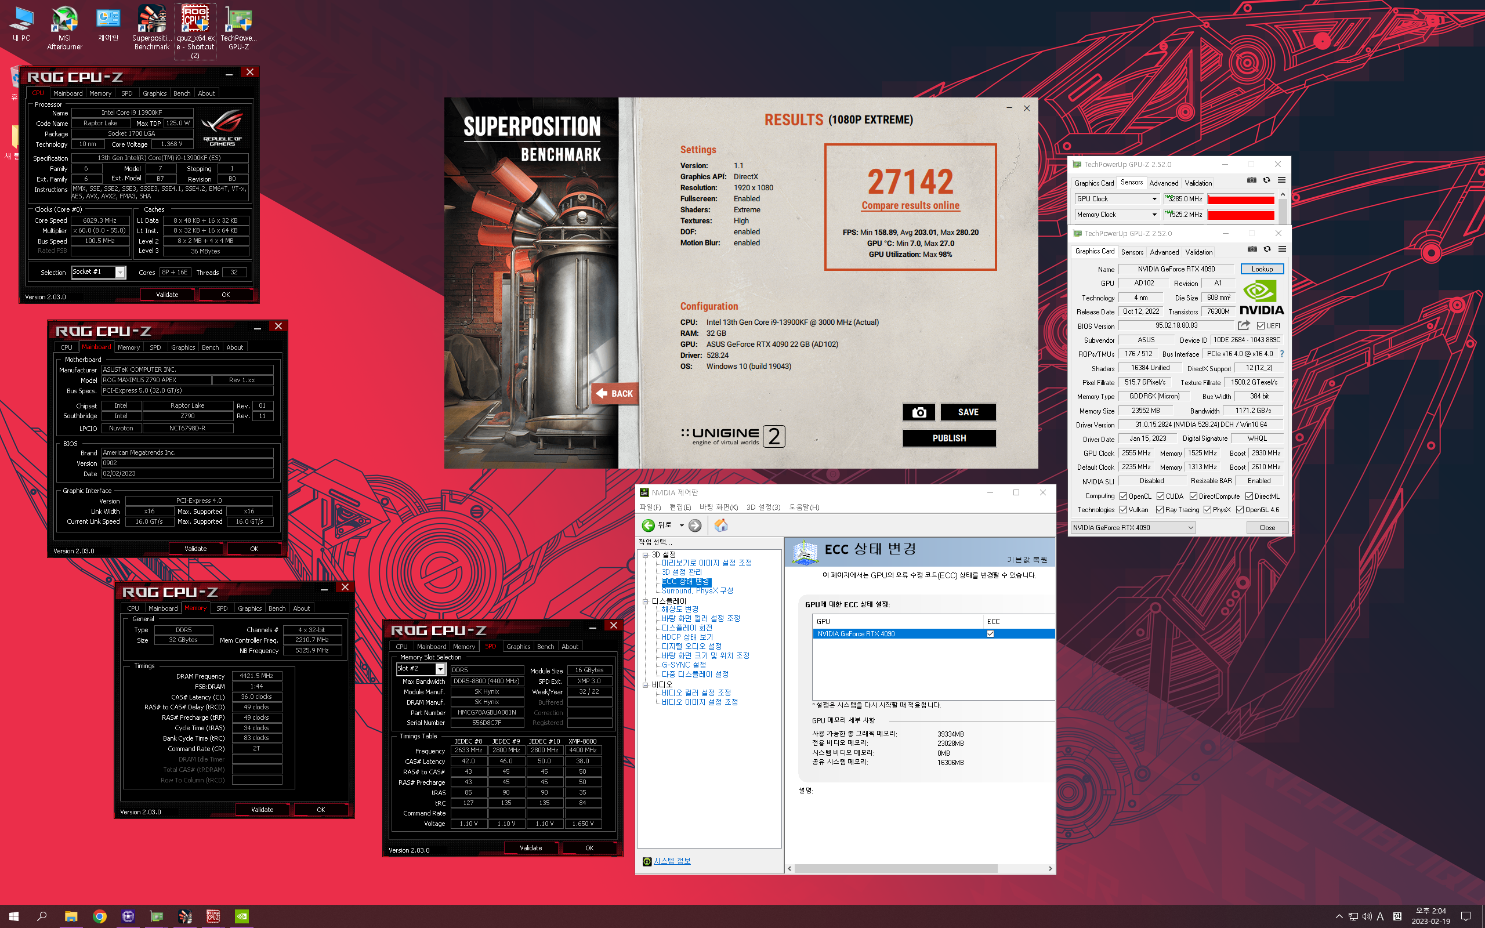Image resolution: width=1485 pixels, height=928 pixels.
Task: Open TechPowerUp GPU-Z desktop shortcut
Action: click(x=239, y=28)
